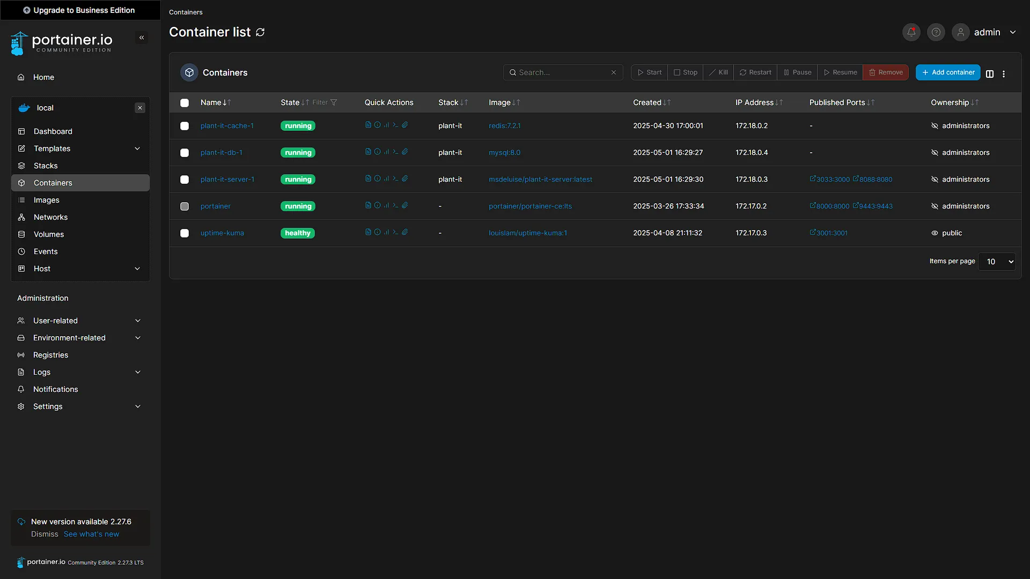Open Volumes in the sidebar
This screenshot has height=579, width=1030.
pos(80,234)
